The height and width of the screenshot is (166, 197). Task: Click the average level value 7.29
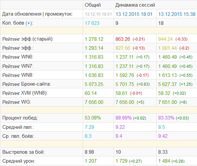(x=89, y=127)
